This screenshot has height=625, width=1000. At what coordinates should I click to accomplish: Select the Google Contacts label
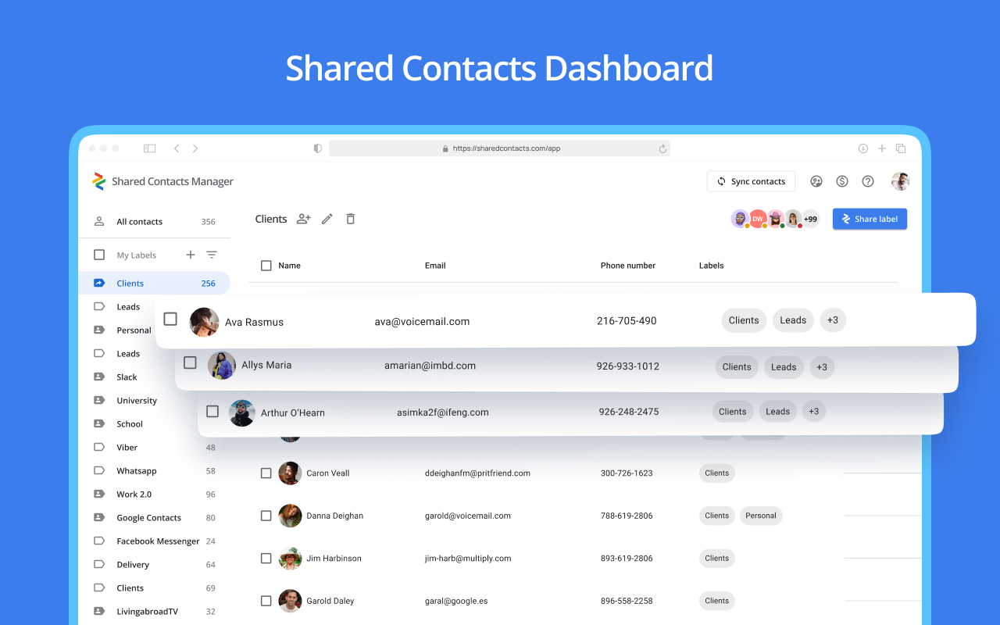pyautogui.click(x=148, y=518)
